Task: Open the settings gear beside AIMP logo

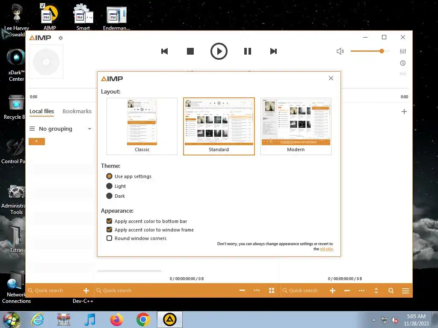Action: pos(61,38)
